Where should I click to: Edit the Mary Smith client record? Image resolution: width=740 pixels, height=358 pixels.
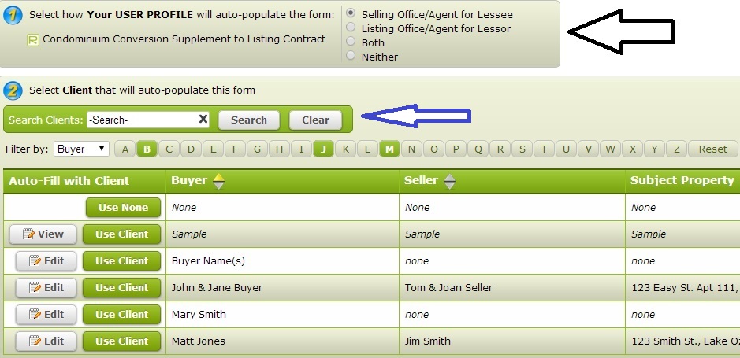point(46,315)
